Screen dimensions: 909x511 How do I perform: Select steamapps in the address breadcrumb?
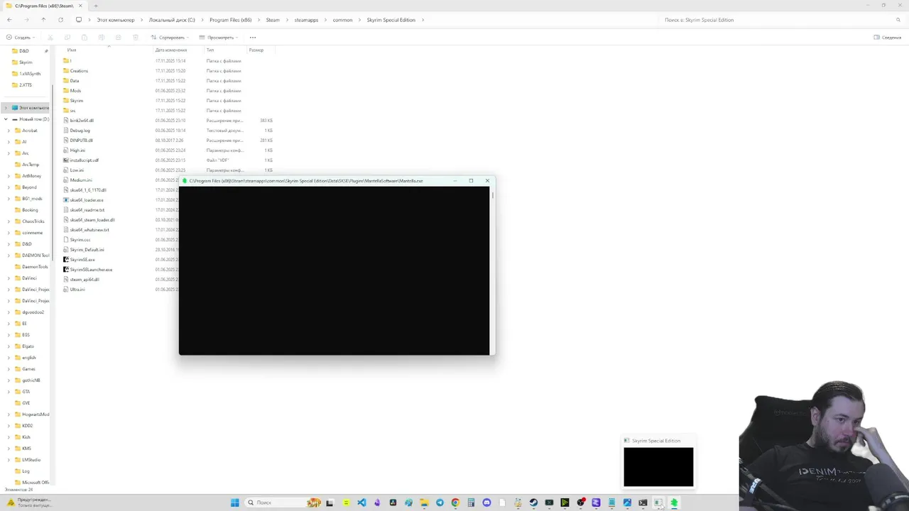click(x=306, y=20)
